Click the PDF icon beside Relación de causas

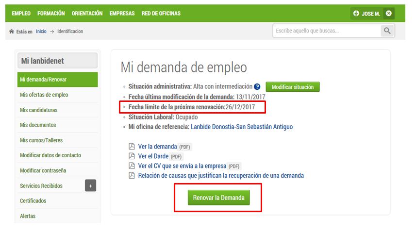132,176
